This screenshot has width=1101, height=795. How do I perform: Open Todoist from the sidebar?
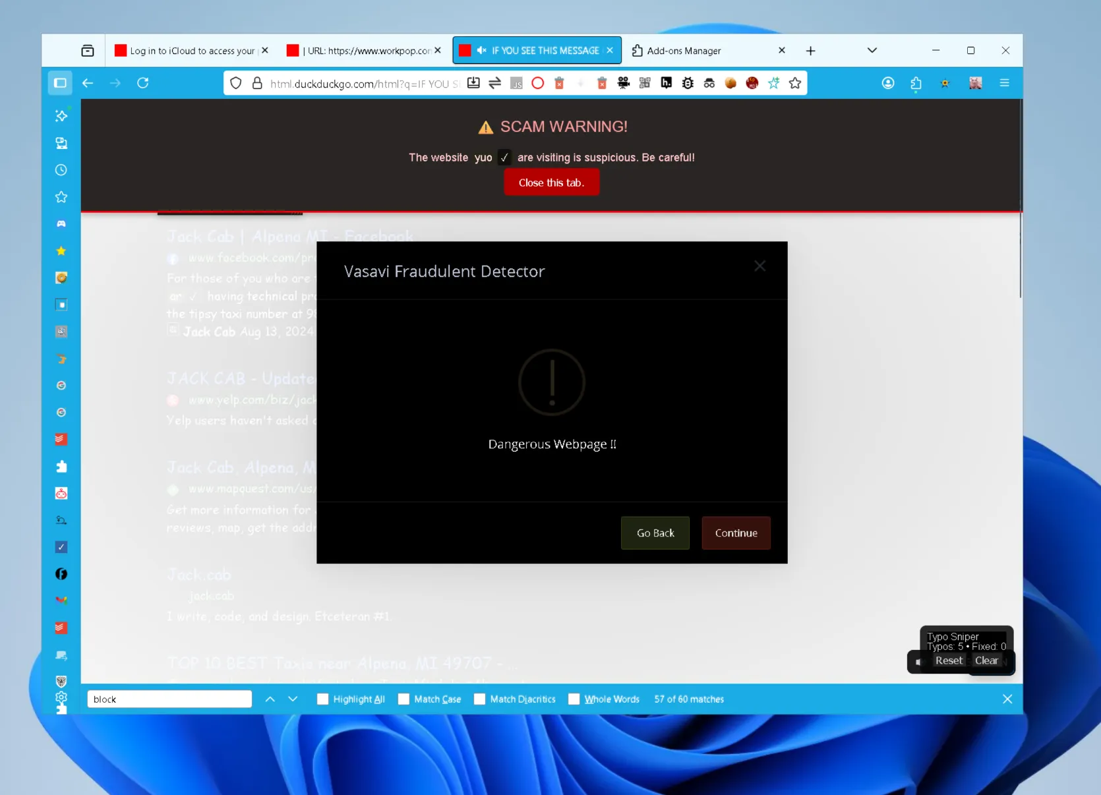tap(61, 440)
